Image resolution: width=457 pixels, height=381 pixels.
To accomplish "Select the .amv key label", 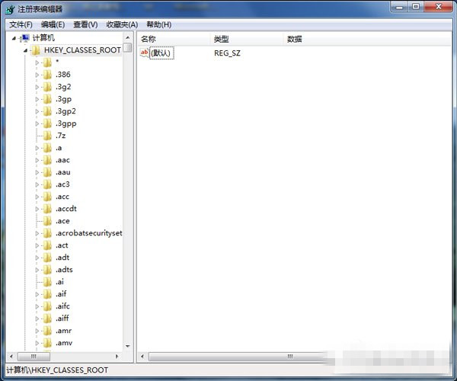I will click(x=64, y=343).
